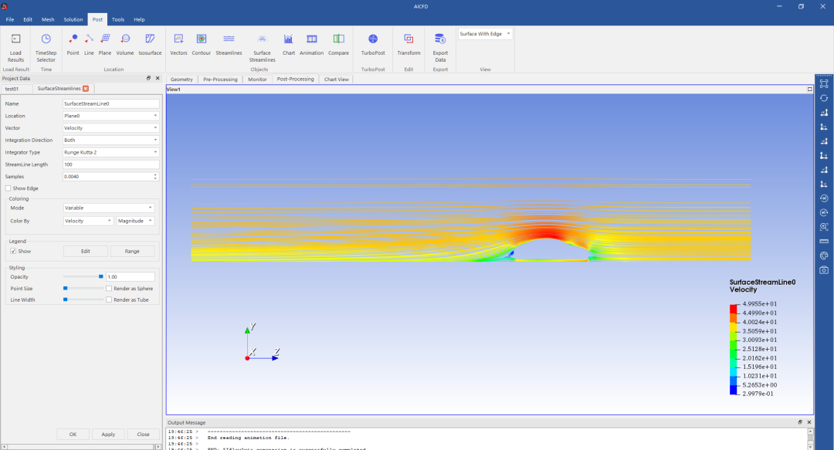Click the legend Range button
Screen dimensions: 834x450
133,251
